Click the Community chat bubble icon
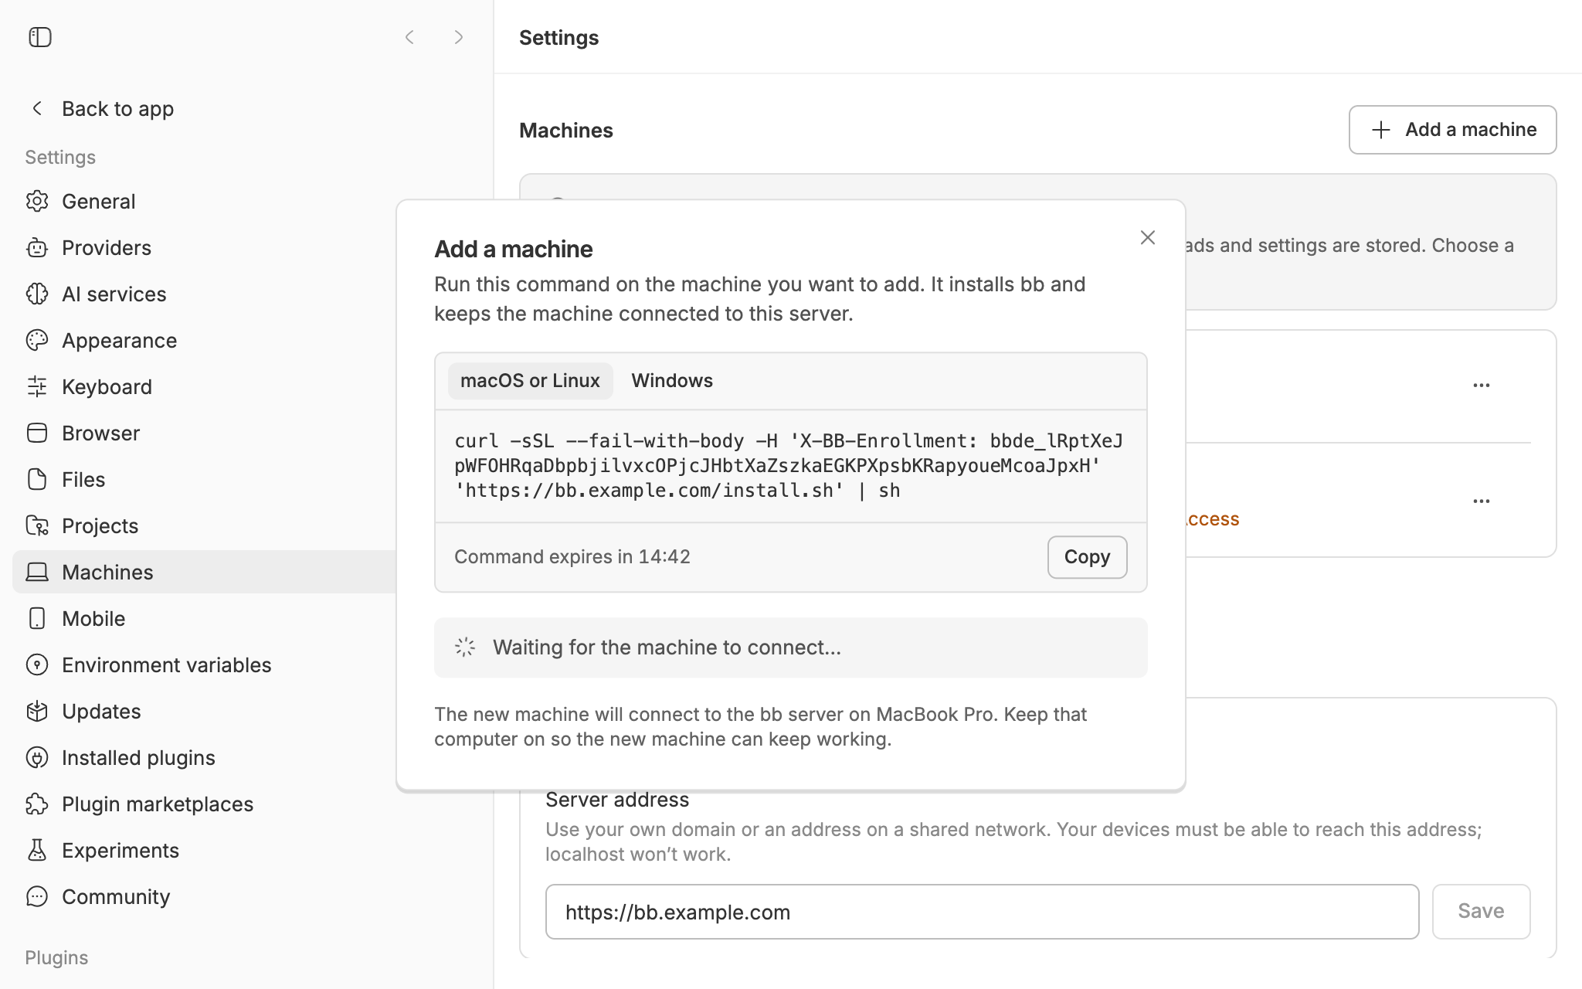 [37, 896]
